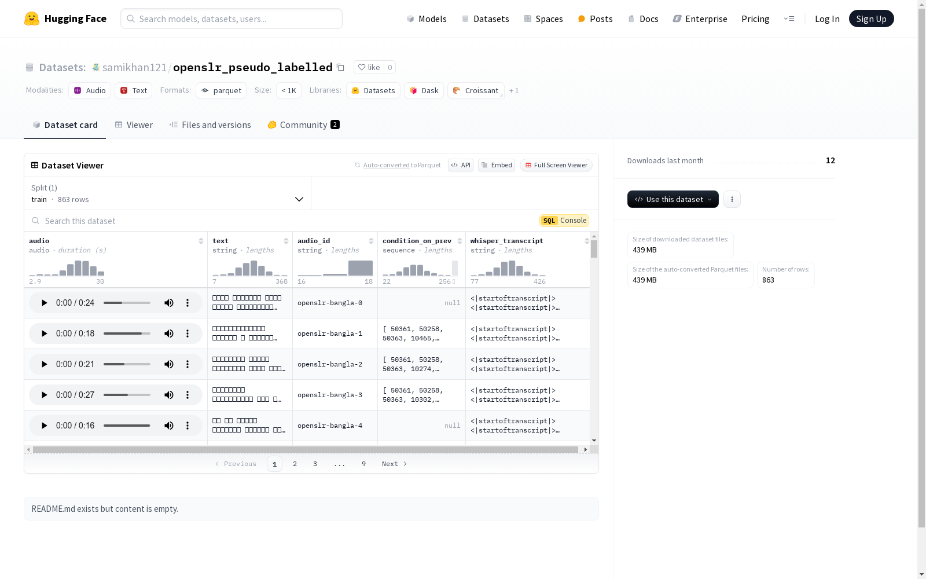Click the Hugging Face logo
Image resolution: width=926 pixels, height=579 pixels.
tap(65, 19)
